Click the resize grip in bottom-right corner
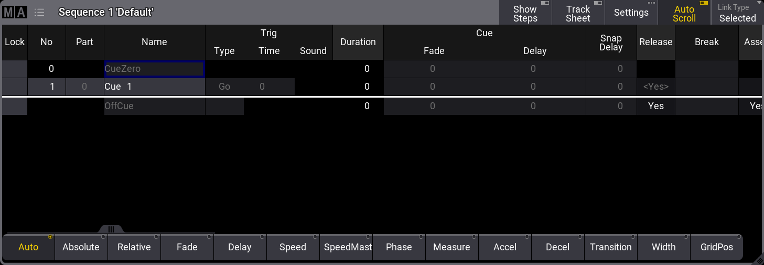The image size is (764, 265). point(758,260)
